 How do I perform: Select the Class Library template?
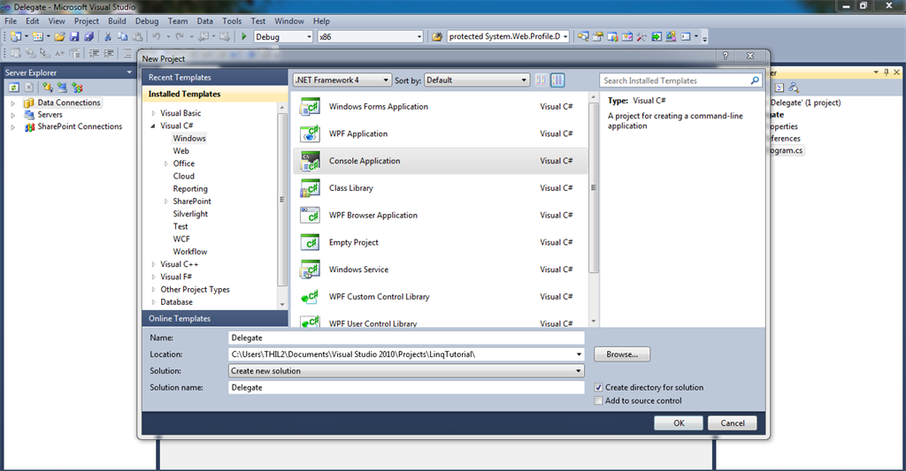pyautogui.click(x=441, y=188)
